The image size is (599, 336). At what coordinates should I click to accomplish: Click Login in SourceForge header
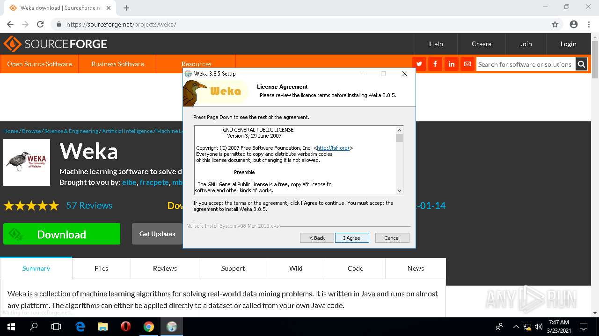568,44
